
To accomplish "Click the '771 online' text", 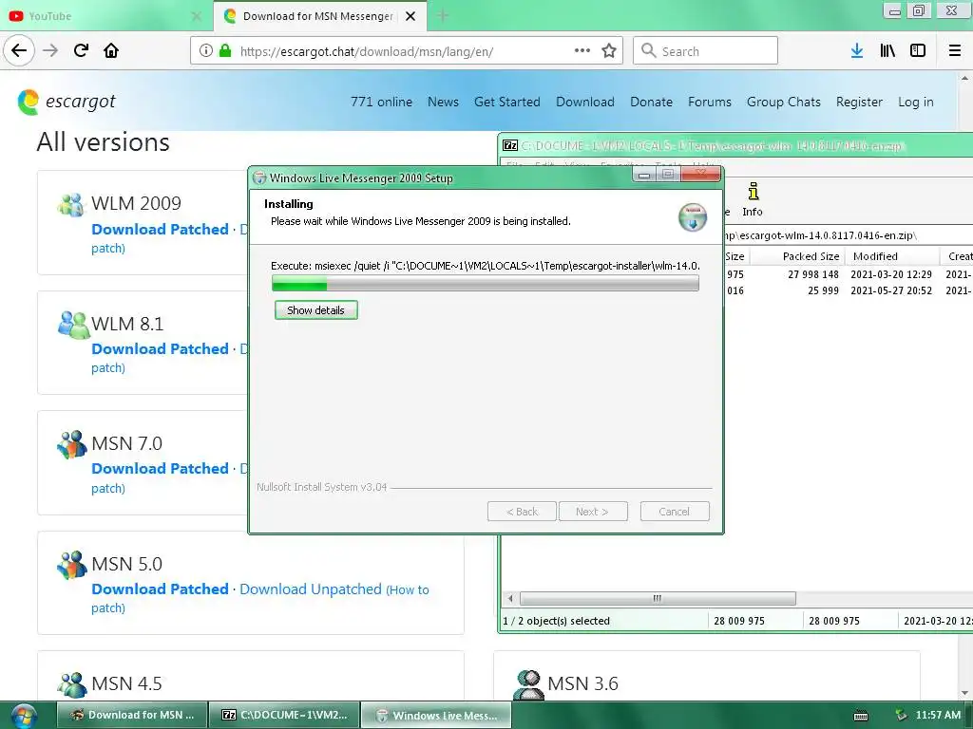I will 381,102.
